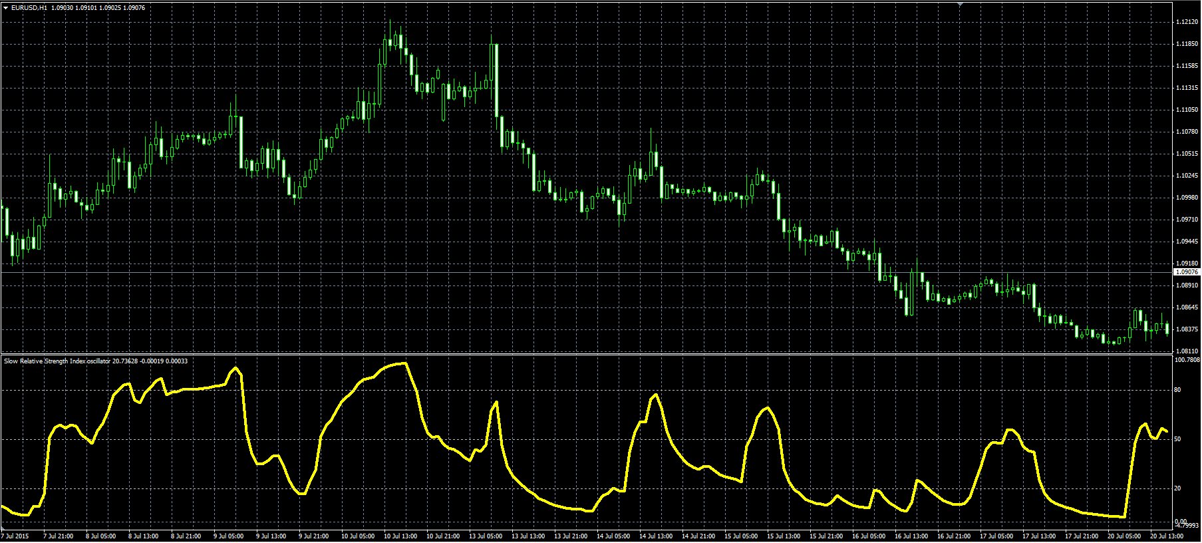Click the 50 level on oscillator scale
The height and width of the screenshot is (543, 1202).
[1178, 439]
